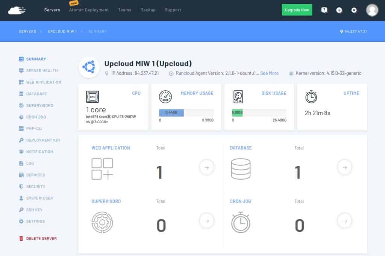Click the PHP-CLI sidebar icon
This screenshot has height=256, width=385.
21,129
